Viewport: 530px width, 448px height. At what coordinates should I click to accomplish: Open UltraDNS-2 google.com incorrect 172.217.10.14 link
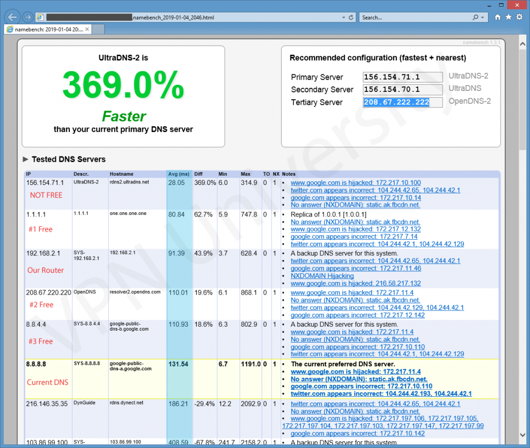pyautogui.click(x=356, y=198)
